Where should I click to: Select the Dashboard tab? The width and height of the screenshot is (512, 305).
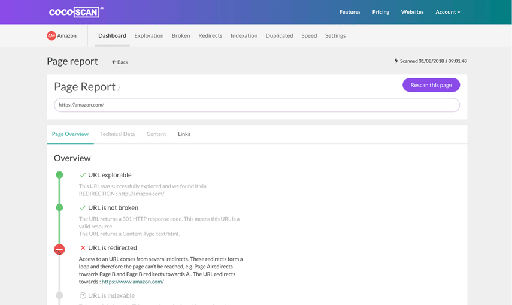click(x=112, y=35)
